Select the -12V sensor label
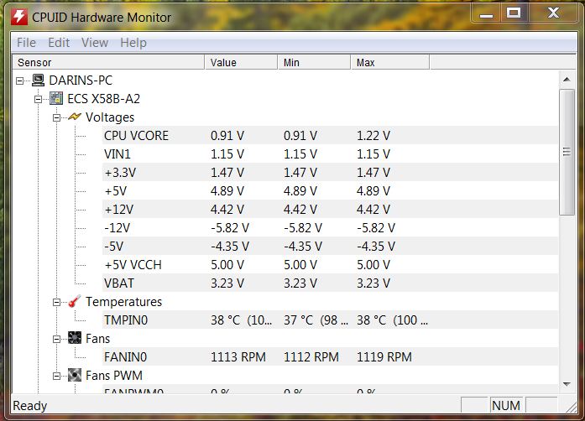The image size is (585, 421). pos(118,227)
